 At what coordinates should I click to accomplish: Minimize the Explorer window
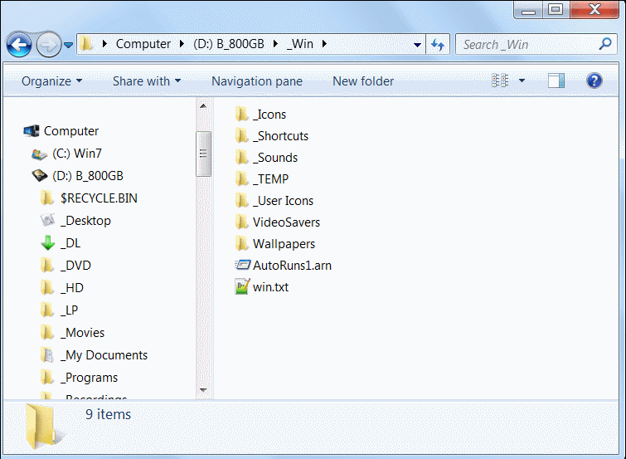tap(528, 10)
